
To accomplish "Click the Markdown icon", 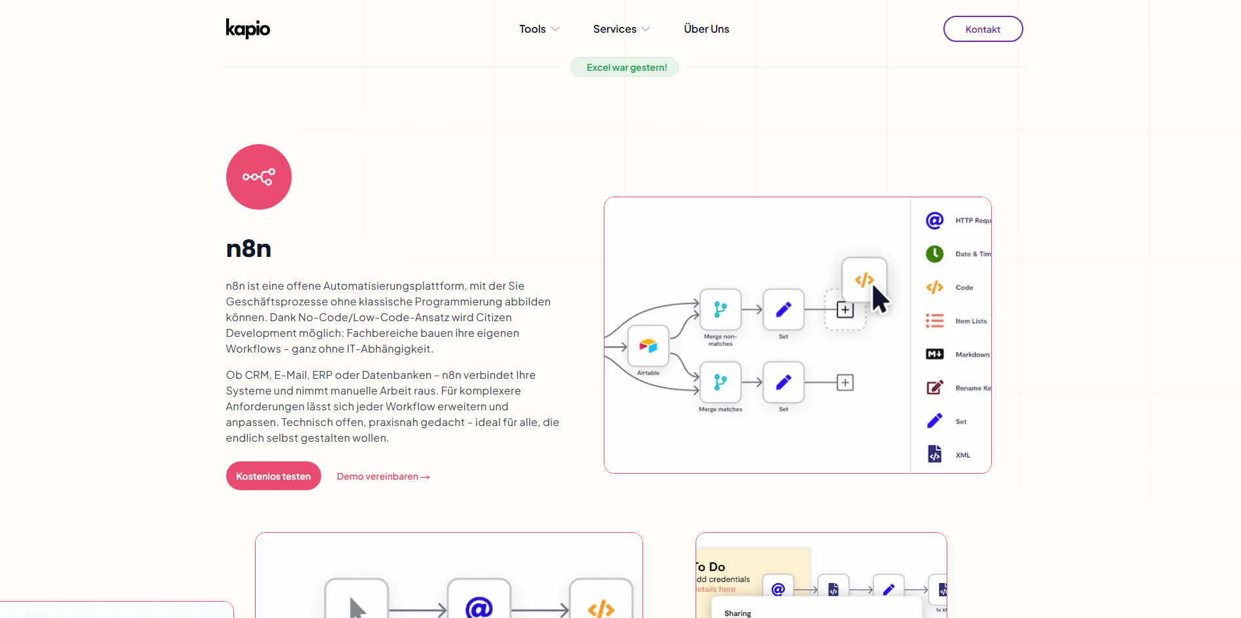I will 934,355.
